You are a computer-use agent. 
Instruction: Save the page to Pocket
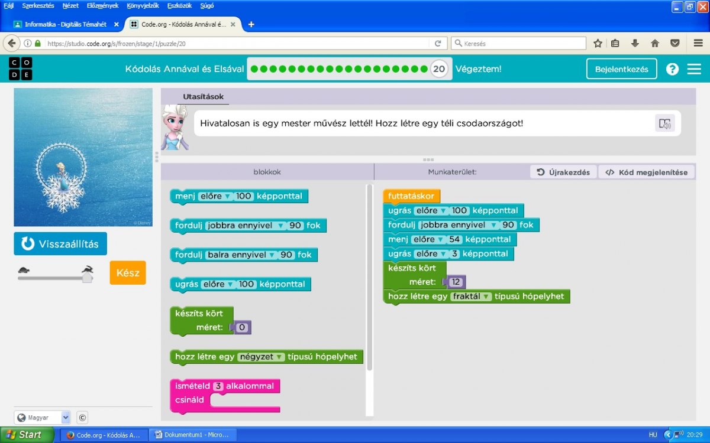(674, 43)
